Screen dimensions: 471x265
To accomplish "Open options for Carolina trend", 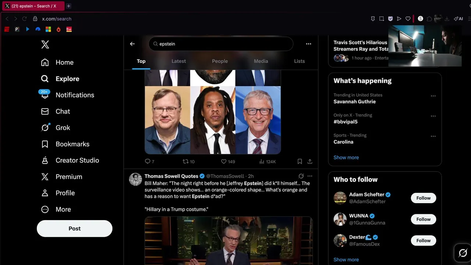I will [433, 136].
